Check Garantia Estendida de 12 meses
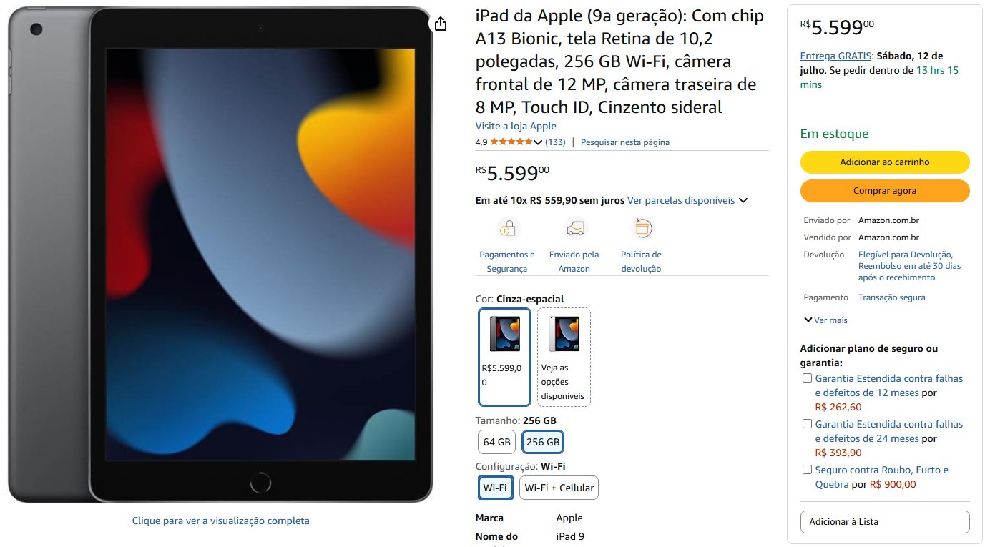This screenshot has height=547, width=985. (807, 378)
